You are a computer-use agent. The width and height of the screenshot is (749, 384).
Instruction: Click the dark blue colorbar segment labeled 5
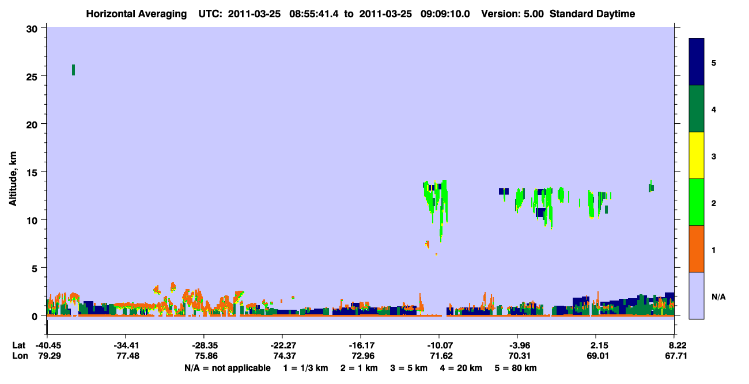697,62
